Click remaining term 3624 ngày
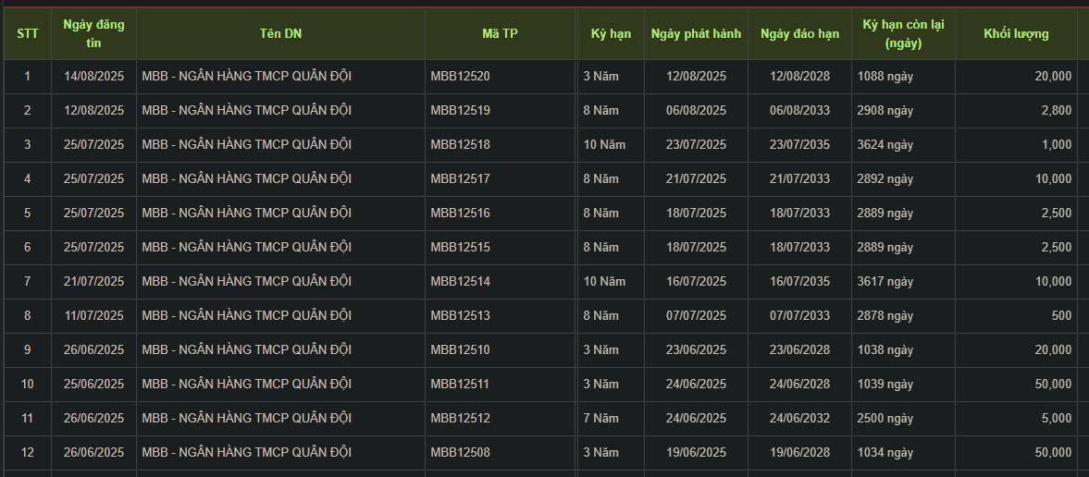 (x=885, y=144)
